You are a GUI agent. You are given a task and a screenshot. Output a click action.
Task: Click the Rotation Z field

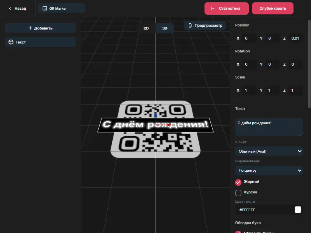click(x=296, y=64)
